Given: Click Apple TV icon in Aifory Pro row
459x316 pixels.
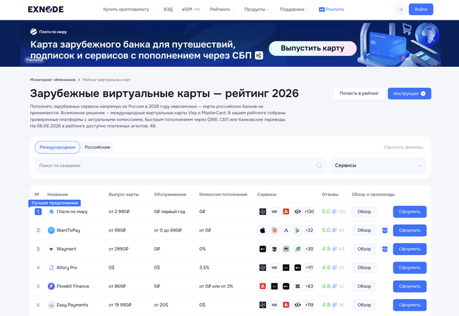Looking at the screenshot, I should pyautogui.click(x=298, y=267).
